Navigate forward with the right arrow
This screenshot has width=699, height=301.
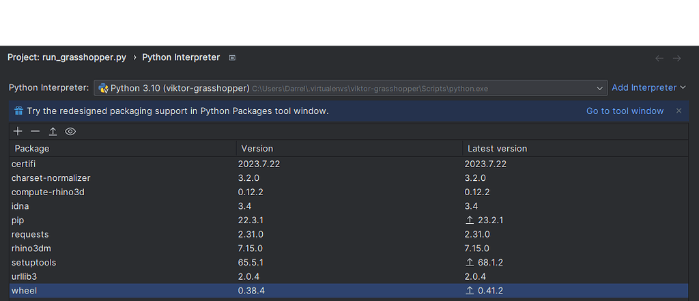676,59
